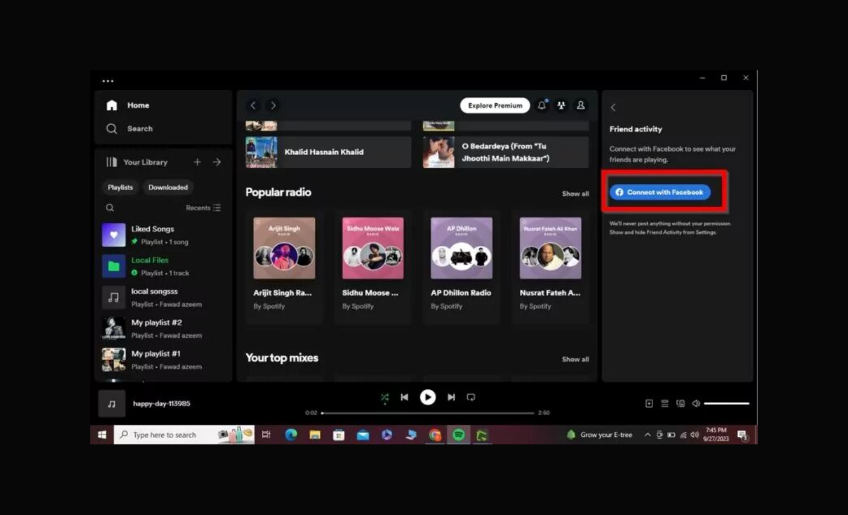Click the Liked Songs heart thumbnail
The height and width of the screenshot is (515, 848).
(114, 235)
